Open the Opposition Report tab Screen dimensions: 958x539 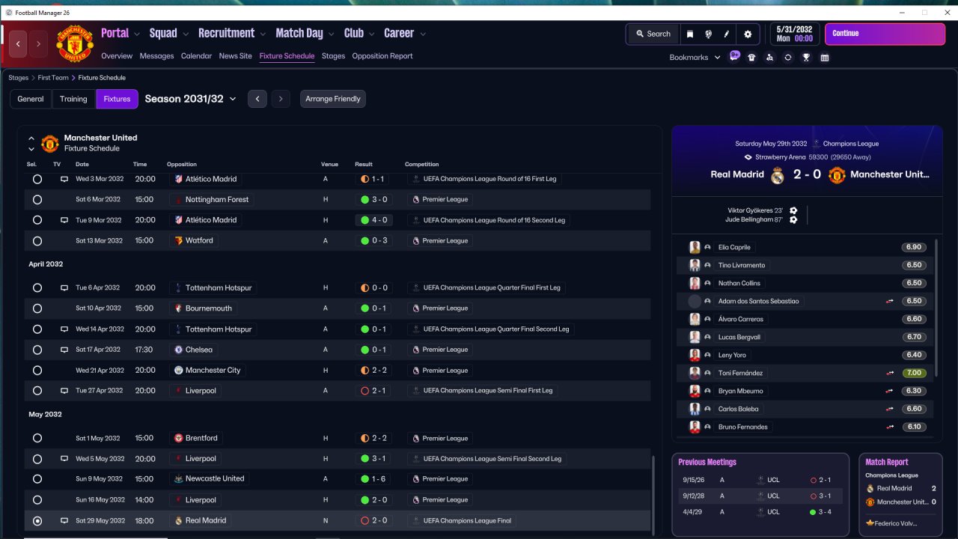coord(382,56)
